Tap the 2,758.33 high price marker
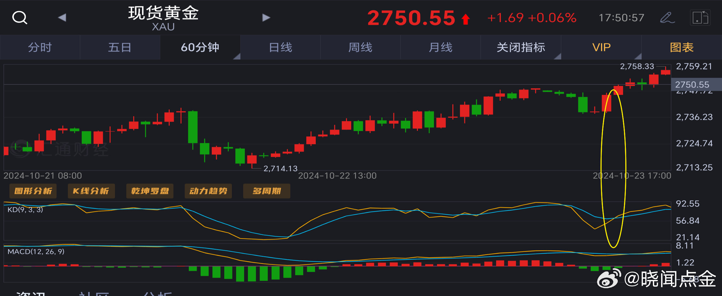 [637, 66]
